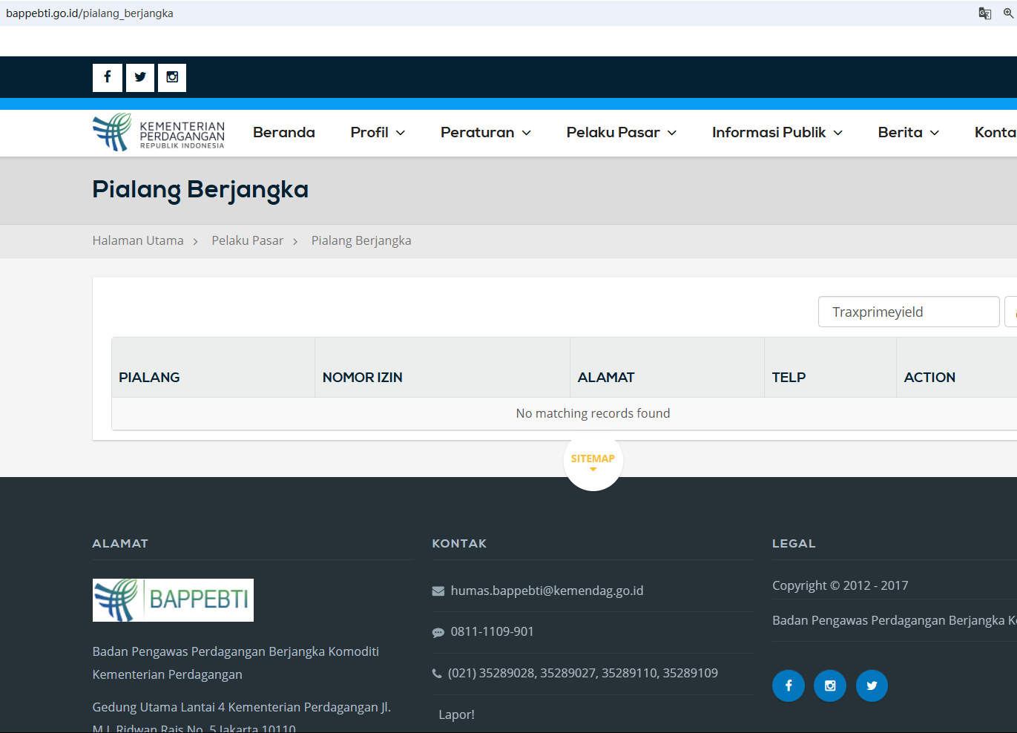Expand the Peraturan dropdown menu
1017x733 pixels.
point(485,133)
